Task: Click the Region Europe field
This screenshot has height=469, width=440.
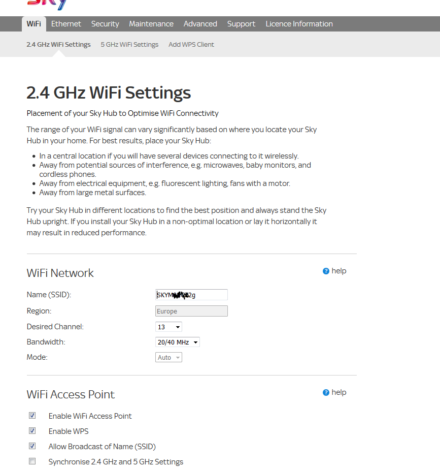Action: [191, 311]
